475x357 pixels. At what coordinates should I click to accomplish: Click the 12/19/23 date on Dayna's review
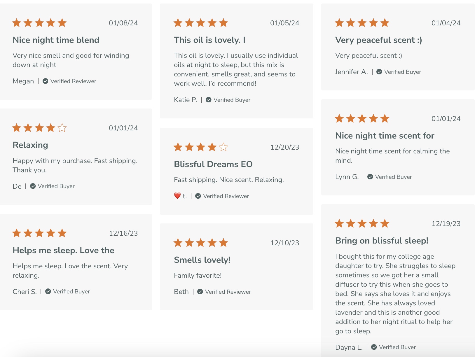coord(446,224)
